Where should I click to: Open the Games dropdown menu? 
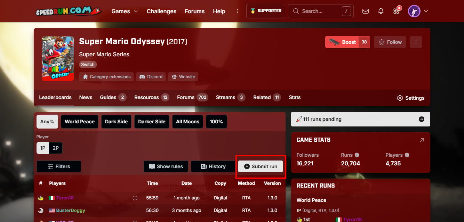[x=125, y=11]
